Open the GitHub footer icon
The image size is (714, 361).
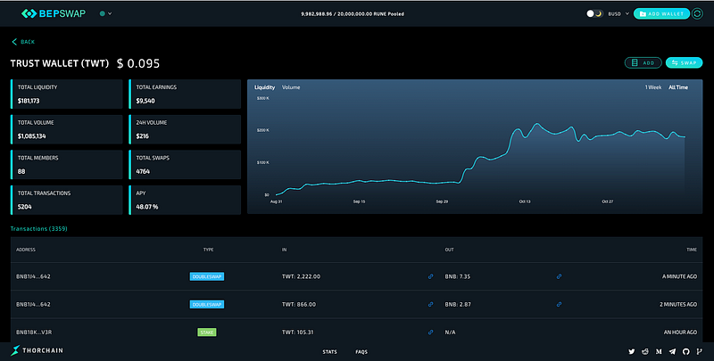point(686,351)
